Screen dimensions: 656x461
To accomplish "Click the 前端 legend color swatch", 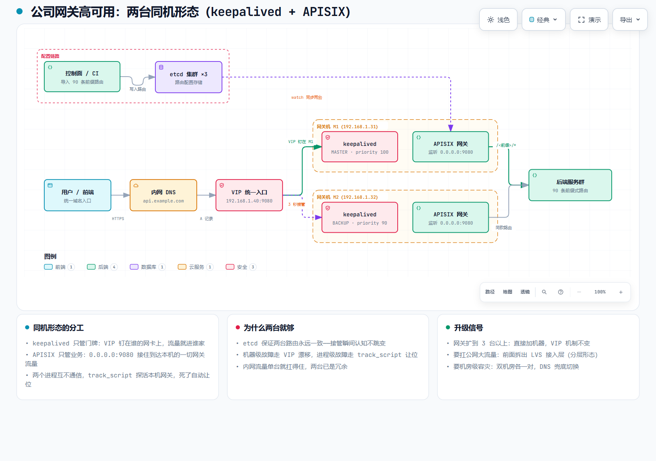I will coord(48,267).
